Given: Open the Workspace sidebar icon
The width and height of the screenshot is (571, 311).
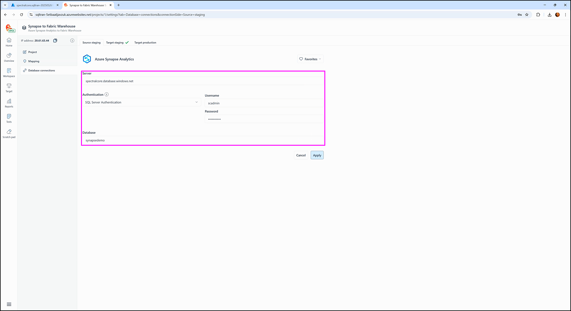Looking at the screenshot, I should click(9, 72).
